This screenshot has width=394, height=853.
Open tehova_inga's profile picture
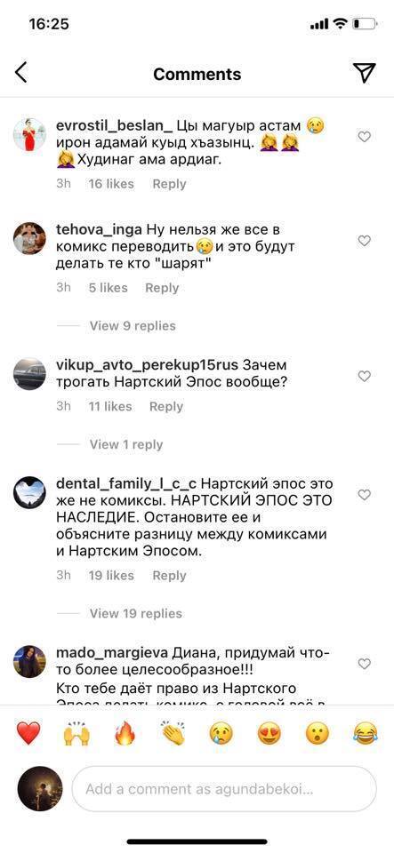point(30,238)
